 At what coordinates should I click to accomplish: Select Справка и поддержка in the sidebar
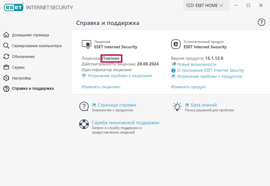tap(33, 88)
